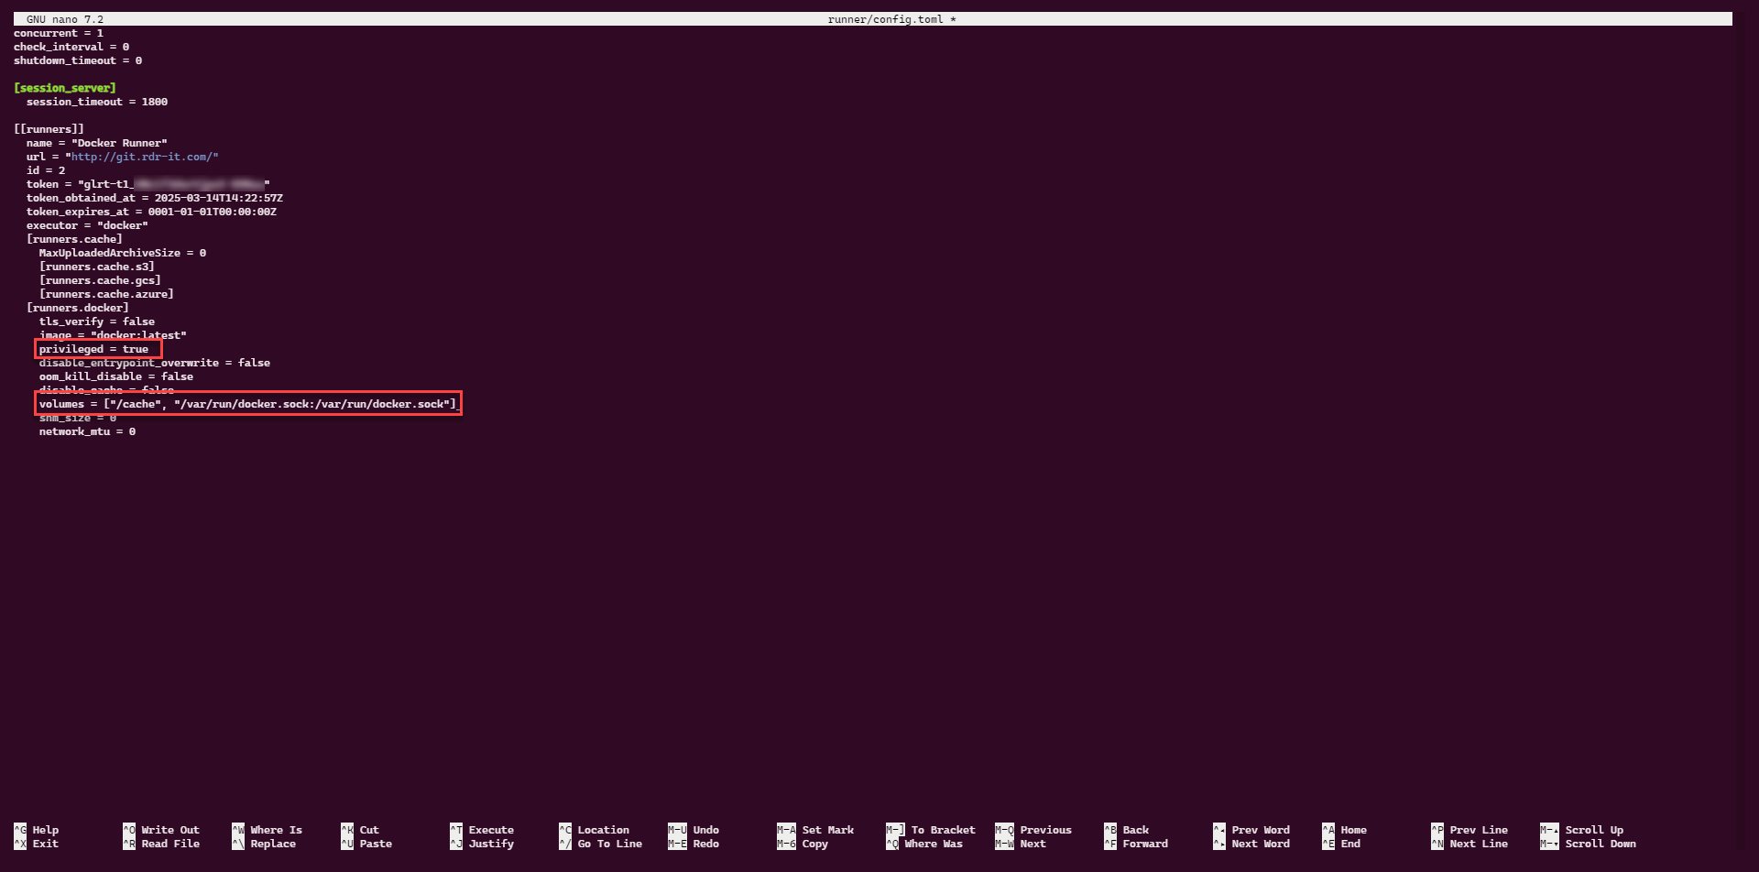This screenshot has height=872, width=1759.
Task: Click the tls_verify = false setting
Action: tap(96, 322)
